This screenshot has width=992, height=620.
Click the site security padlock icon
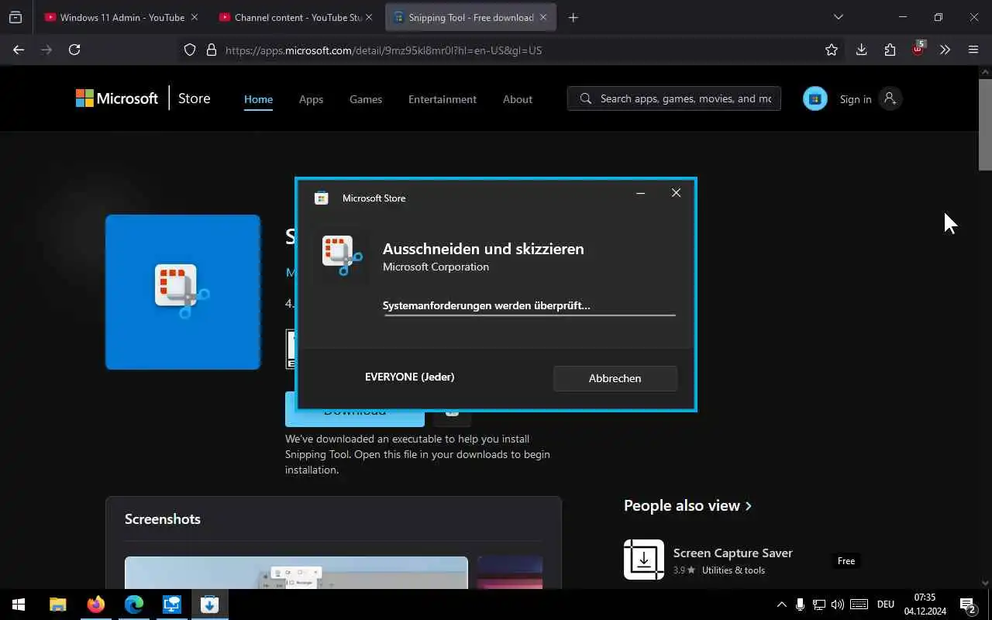point(211,50)
